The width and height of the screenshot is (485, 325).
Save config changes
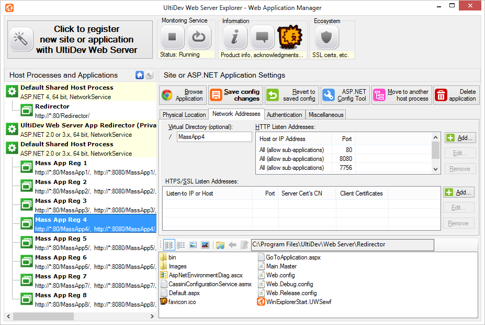click(235, 95)
